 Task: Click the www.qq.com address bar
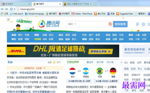pos(83,9)
